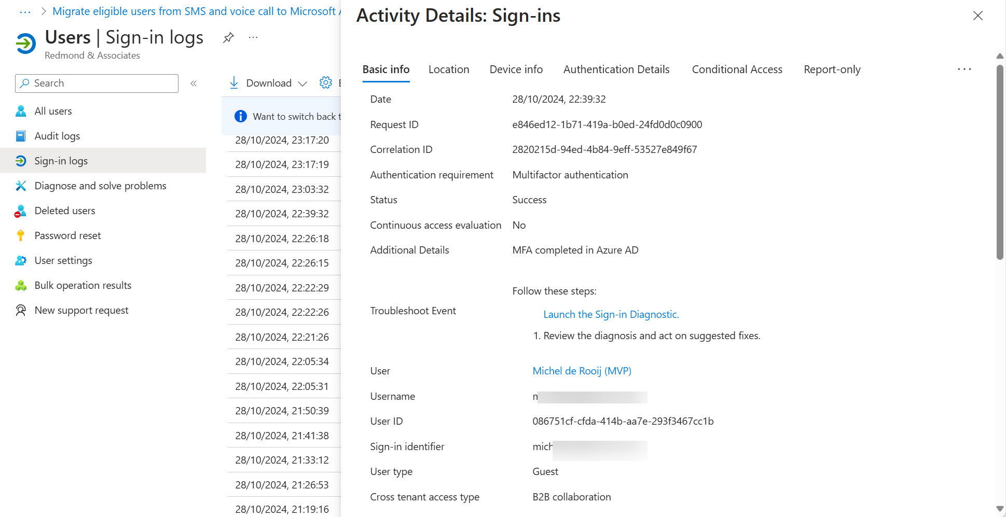Open the Michel de Rooij user link
Viewport: 1006px width, 517px height.
[x=582, y=370]
